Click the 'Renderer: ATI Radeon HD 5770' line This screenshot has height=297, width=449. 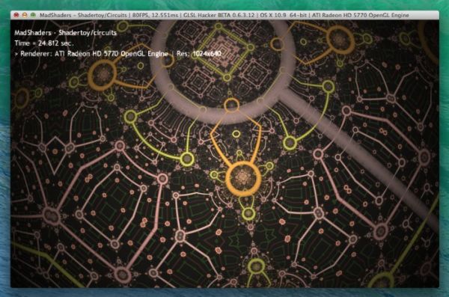pos(91,54)
